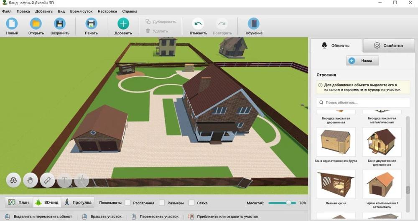The image size is (418, 221).
Task: Switch to План view mode
Action: [19, 203]
